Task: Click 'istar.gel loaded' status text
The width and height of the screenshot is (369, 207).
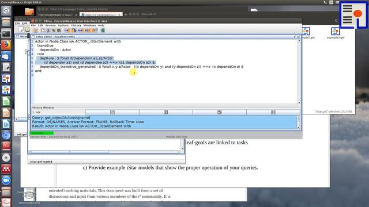Action: pos(41,162)
